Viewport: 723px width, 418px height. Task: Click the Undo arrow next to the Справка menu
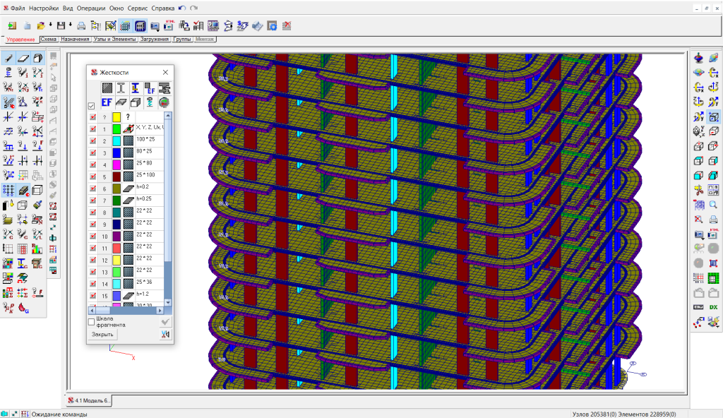(183, 7)
